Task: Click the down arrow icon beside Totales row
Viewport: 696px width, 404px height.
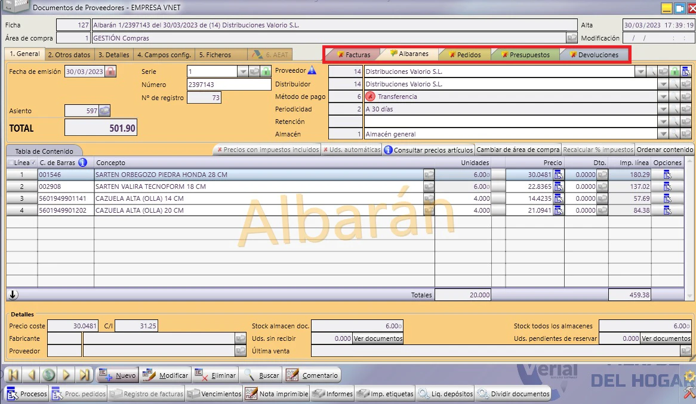Action: [x=13, y=294]
